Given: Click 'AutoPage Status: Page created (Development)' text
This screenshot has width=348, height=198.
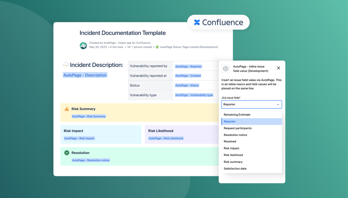Looking at the screenshot, I should click(x=189, y=47).
